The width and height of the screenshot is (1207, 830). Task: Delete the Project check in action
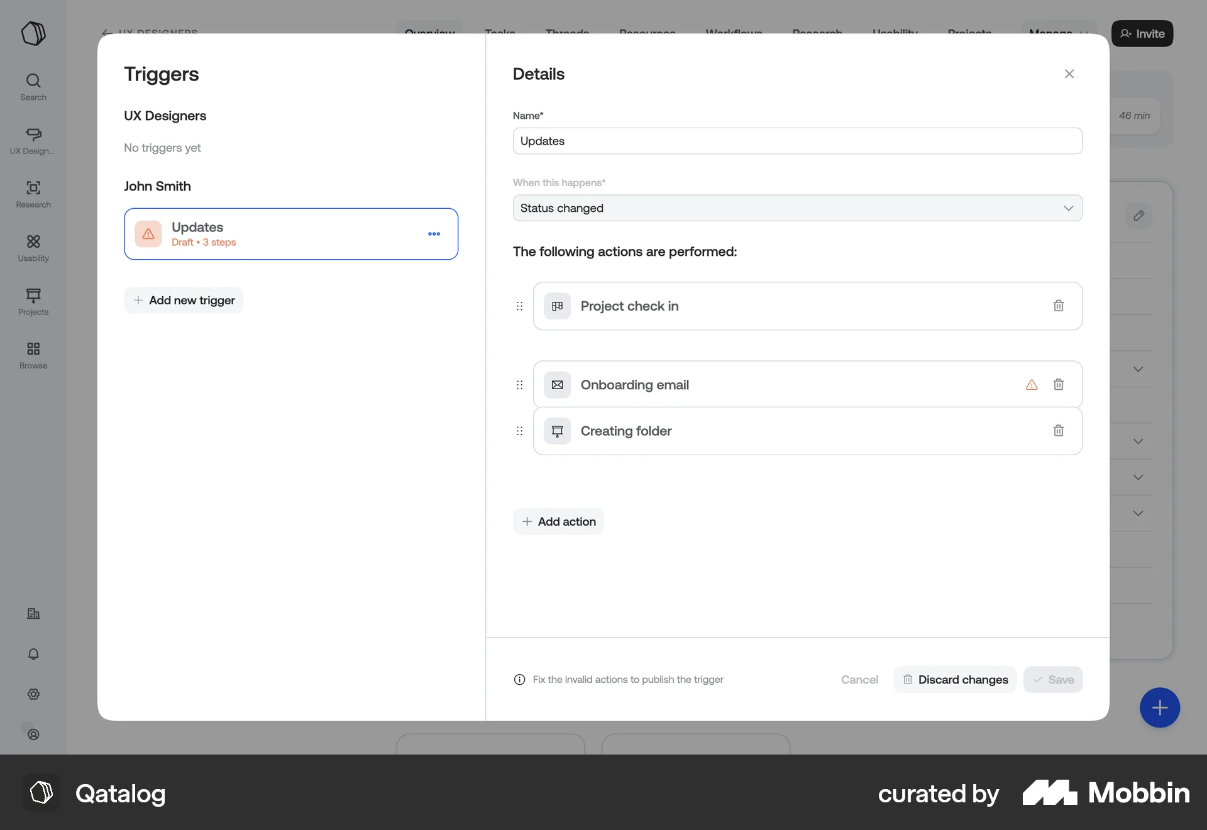click(1058, 306)
